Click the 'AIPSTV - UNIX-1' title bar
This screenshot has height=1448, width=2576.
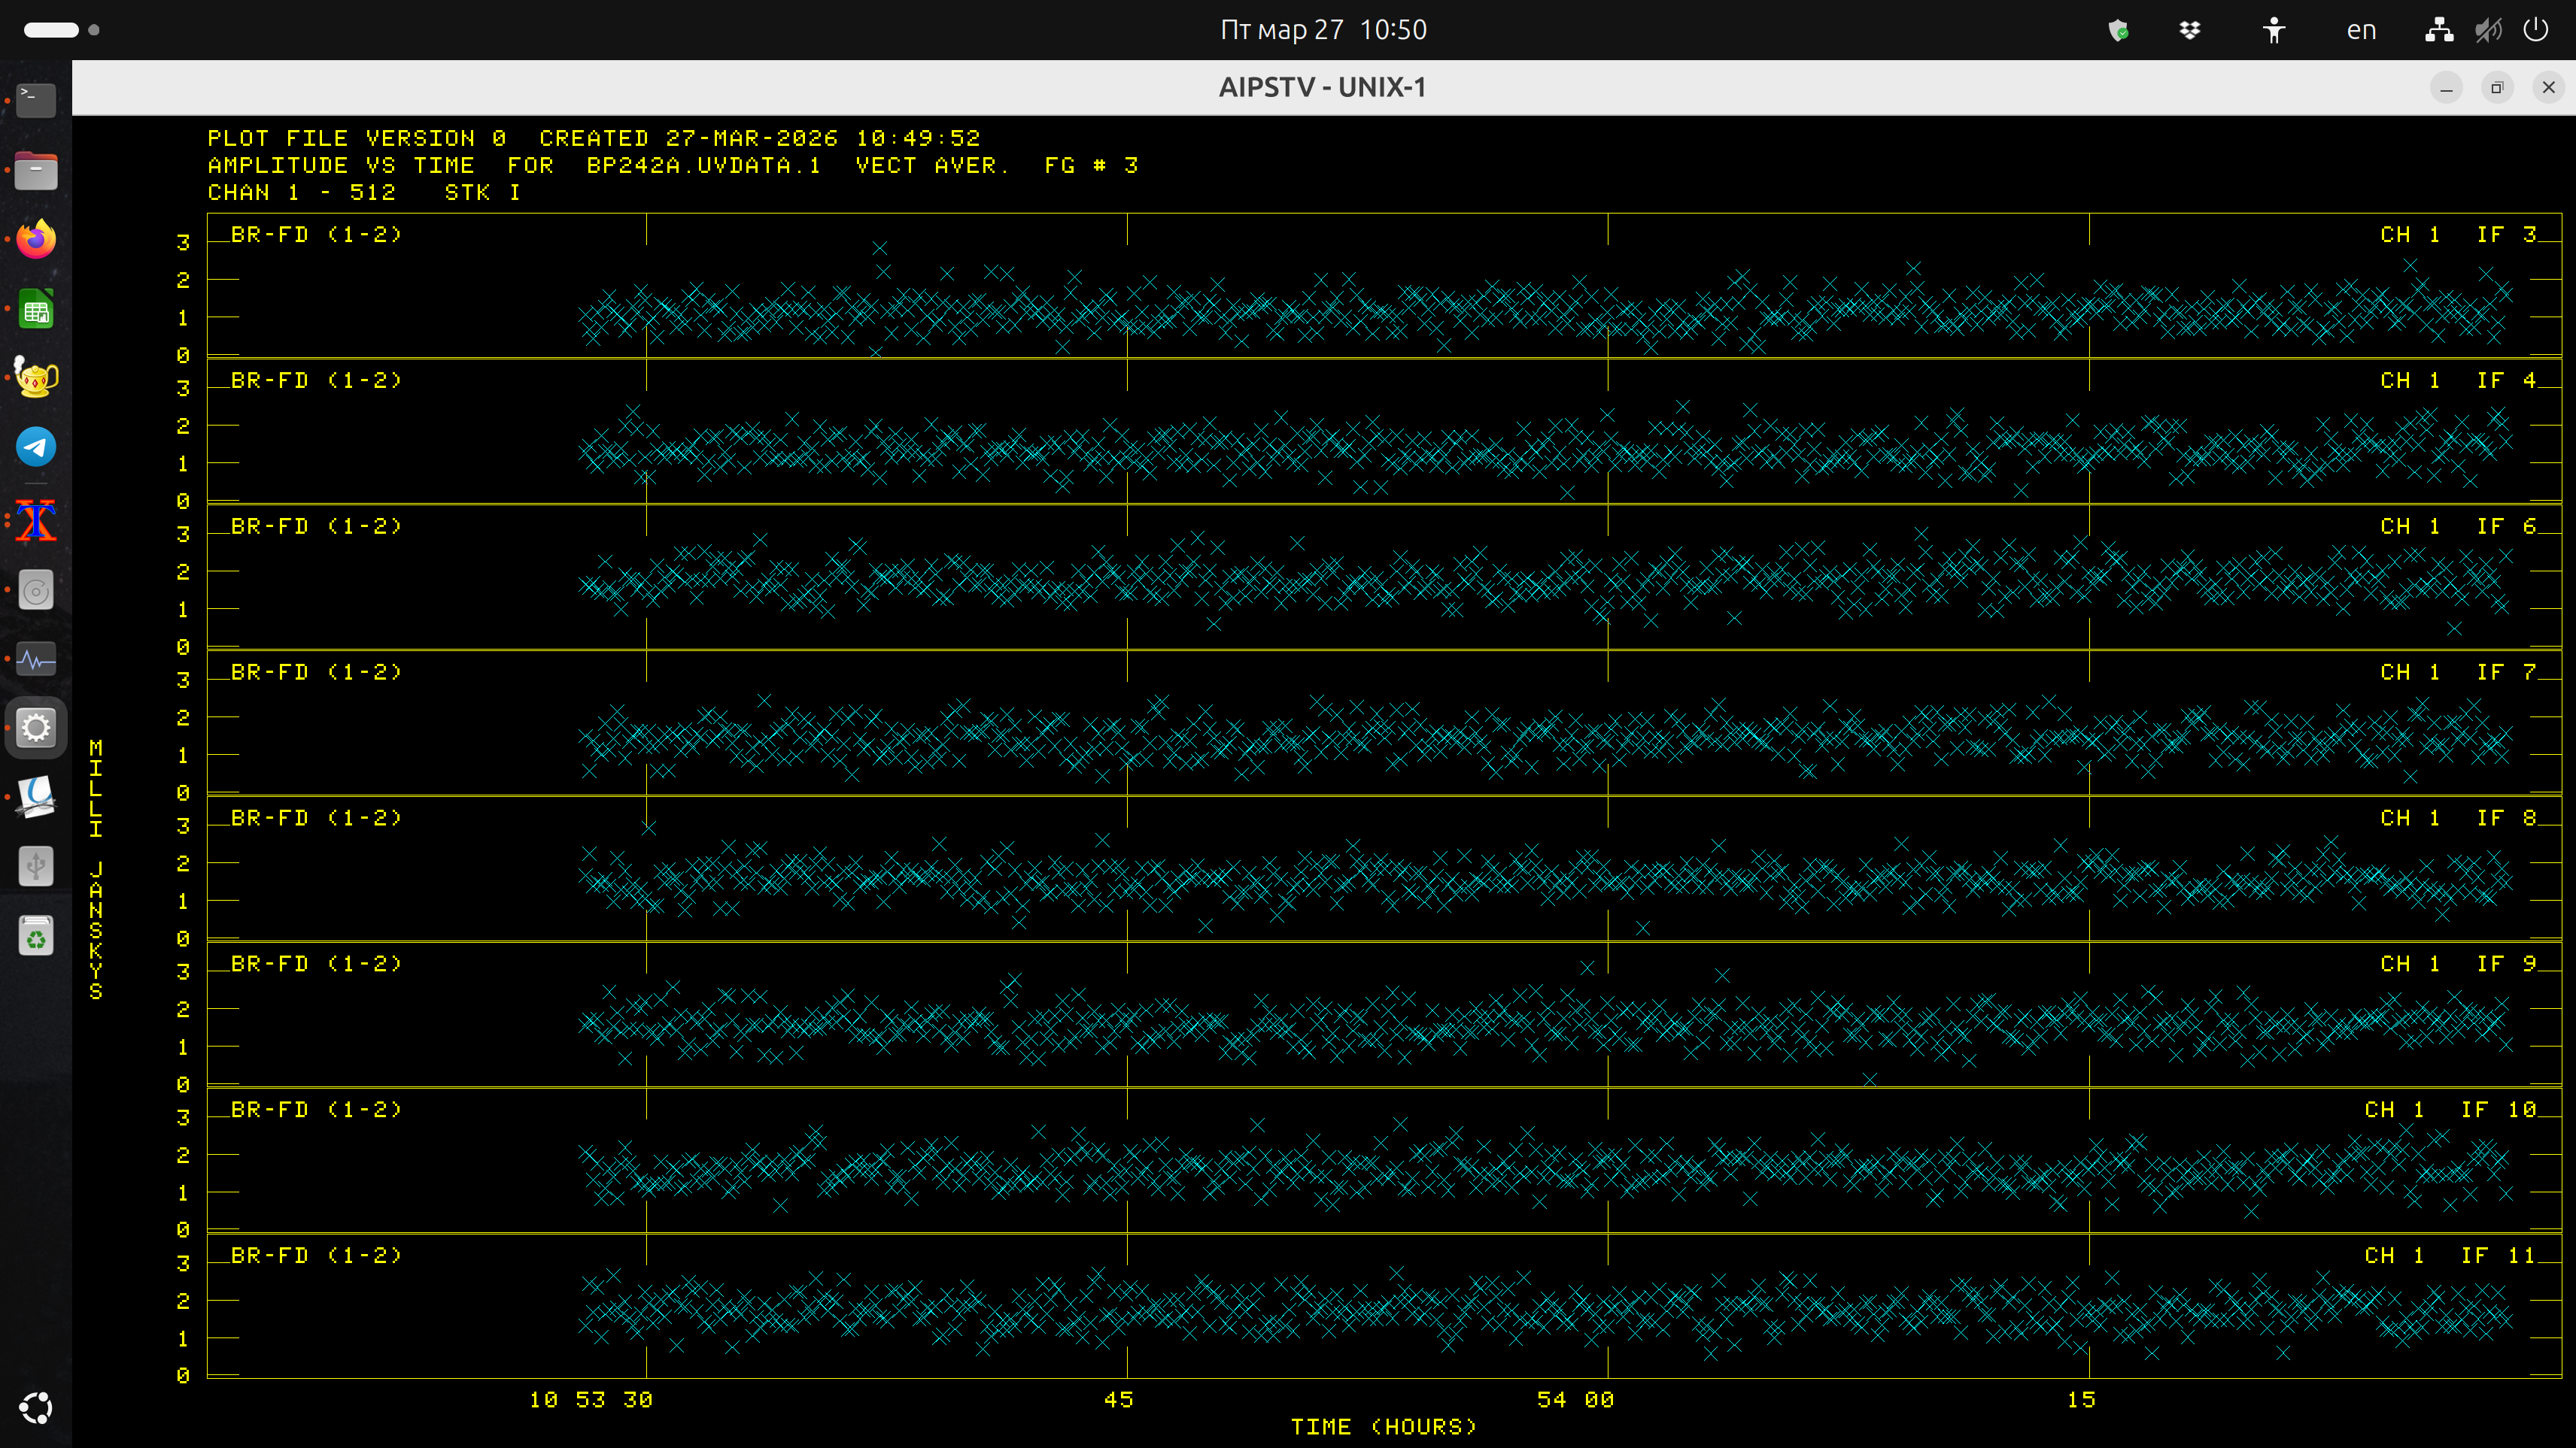pyautogui.click(x=1322, y=88)
